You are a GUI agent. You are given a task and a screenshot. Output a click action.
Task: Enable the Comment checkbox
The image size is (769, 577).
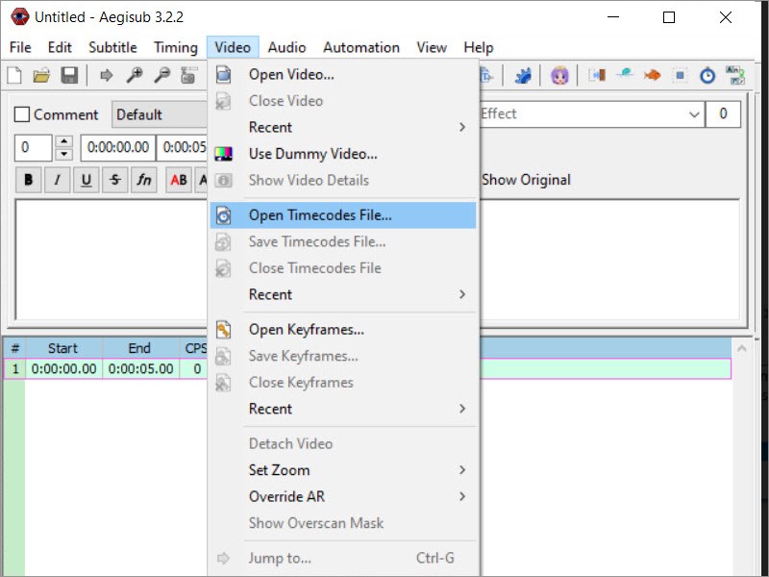pyautogui.click(x=22, y=114)
